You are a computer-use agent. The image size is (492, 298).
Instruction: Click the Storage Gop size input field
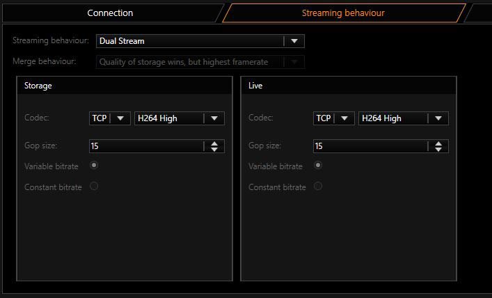(146, 146)
